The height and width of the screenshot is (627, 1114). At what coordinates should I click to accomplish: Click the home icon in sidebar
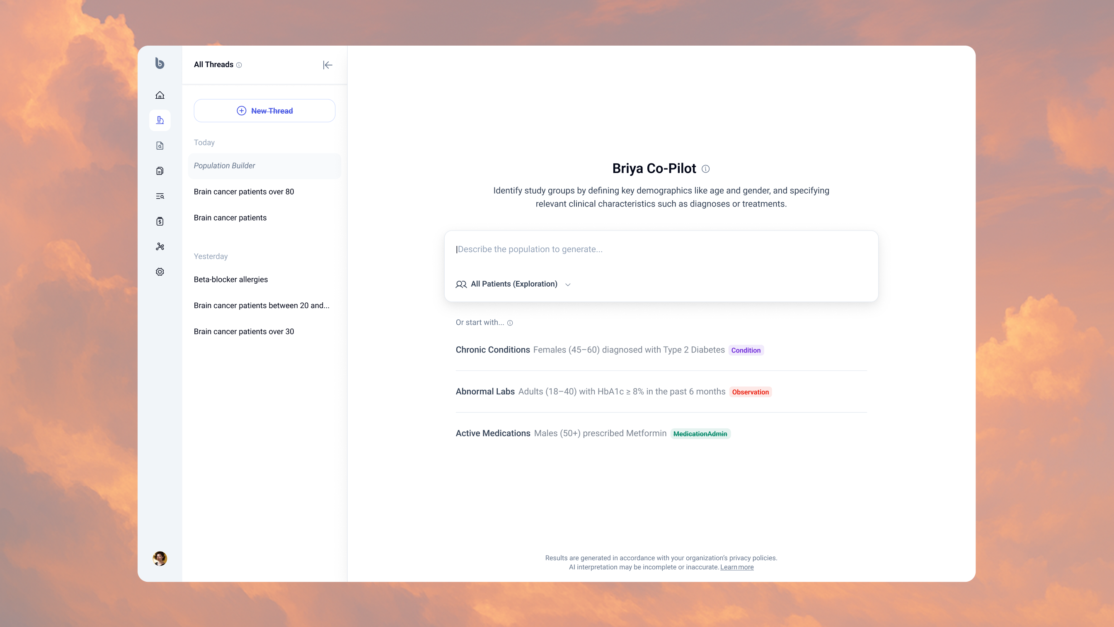coord(160,95)
